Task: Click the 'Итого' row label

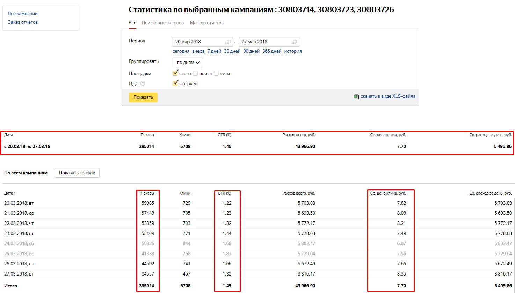Action: point(10,286)
